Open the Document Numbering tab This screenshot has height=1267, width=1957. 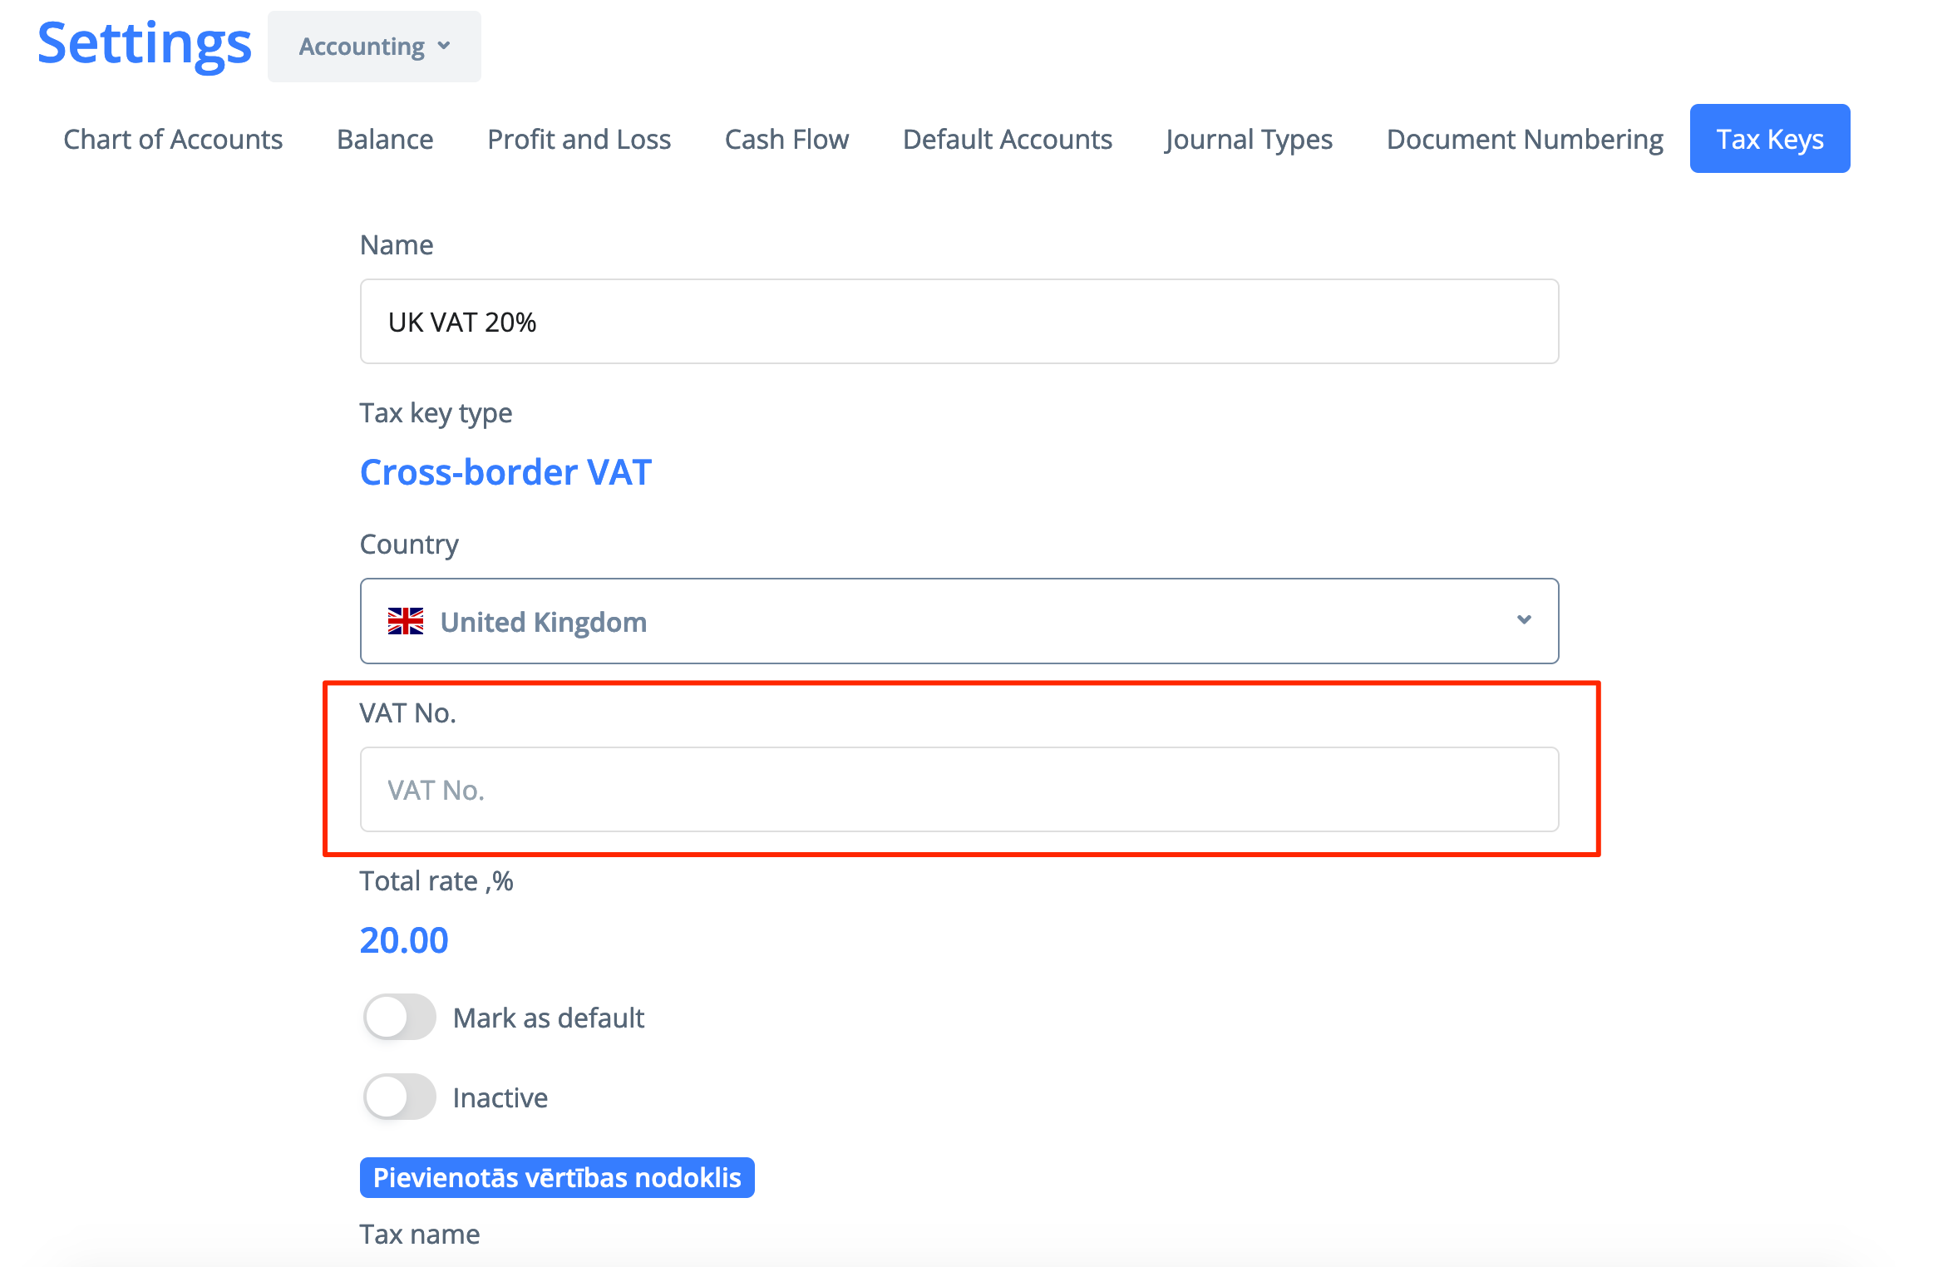pos(1525,139)
